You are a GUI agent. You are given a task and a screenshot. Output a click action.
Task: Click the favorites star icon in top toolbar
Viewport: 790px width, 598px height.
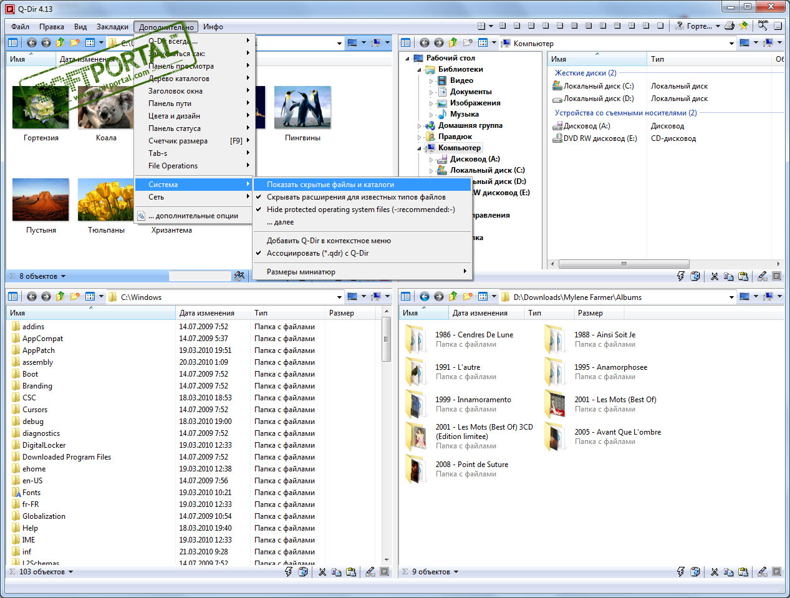point(744,26)
